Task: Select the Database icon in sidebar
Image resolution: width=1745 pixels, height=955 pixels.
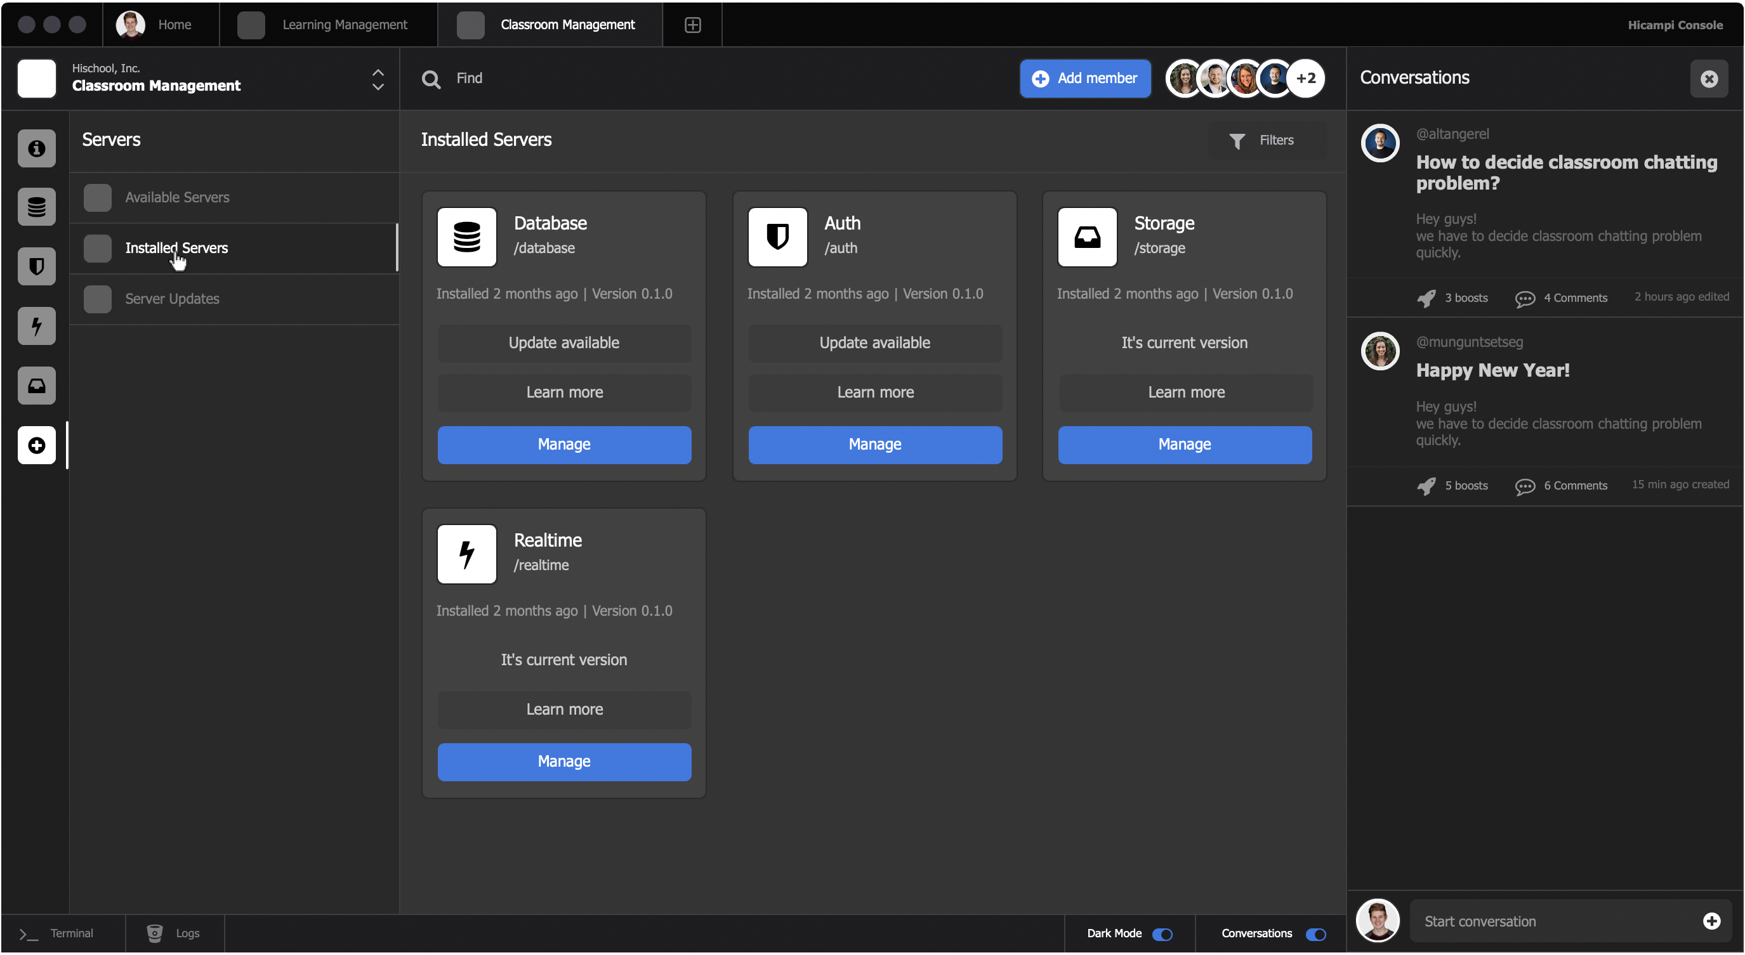Action: click(x=37, y=207)
